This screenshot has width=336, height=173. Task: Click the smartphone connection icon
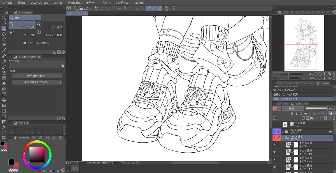click(166, 8)
